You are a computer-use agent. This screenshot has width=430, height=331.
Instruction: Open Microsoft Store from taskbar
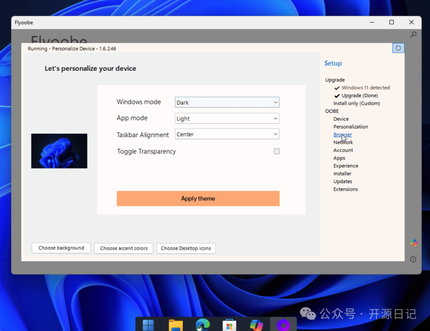(229, 325)
